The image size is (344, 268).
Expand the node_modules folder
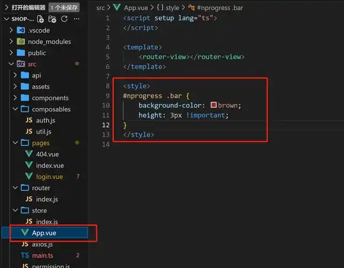click(11, 41)
